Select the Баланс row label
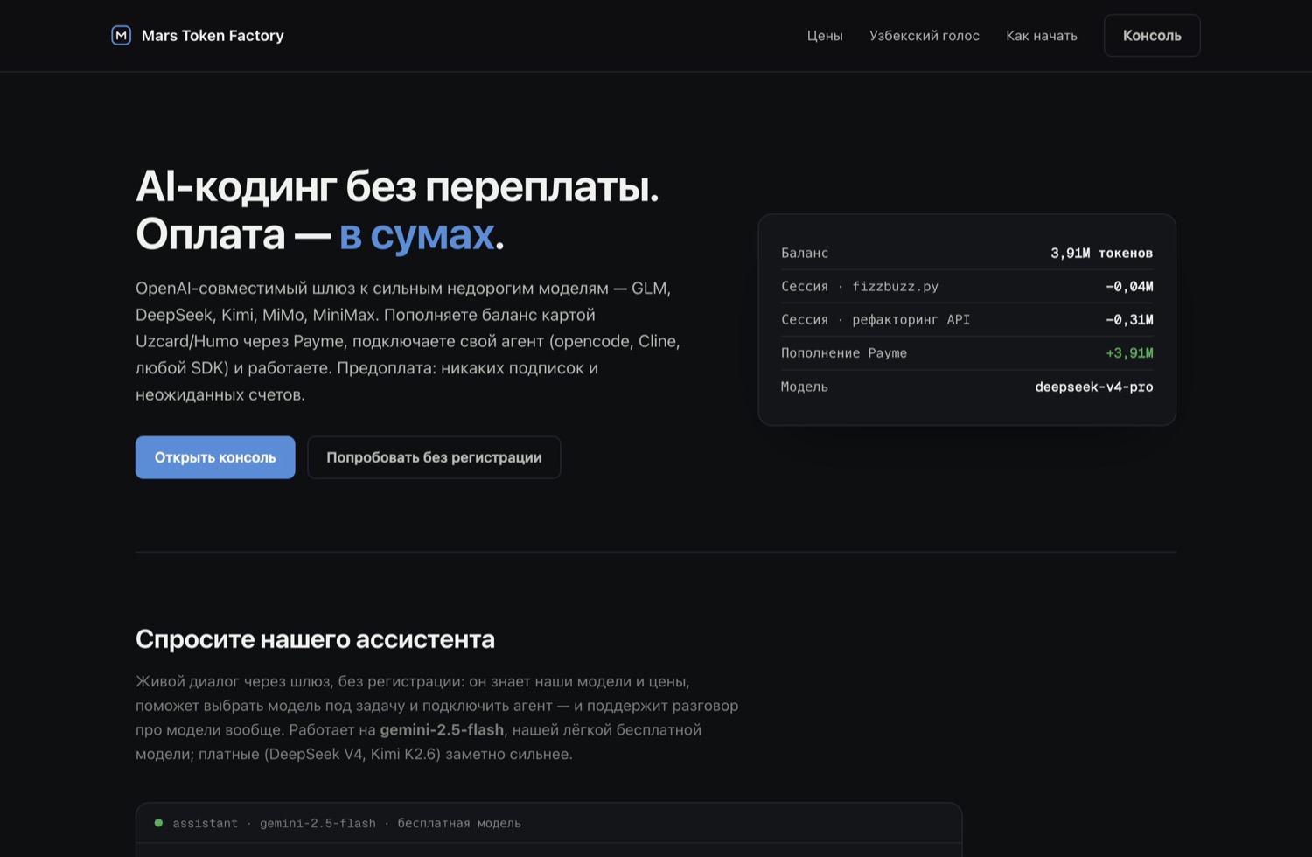Image resolution: width=1312 pixels, height=857 pixels. (x=805, y=253)
